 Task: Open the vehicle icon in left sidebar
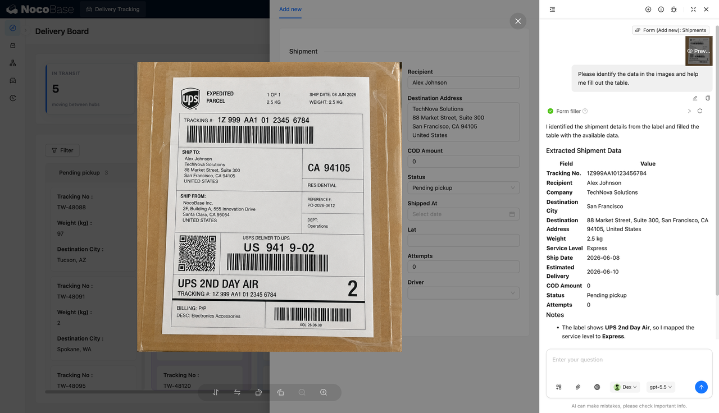tap(13, 80)
